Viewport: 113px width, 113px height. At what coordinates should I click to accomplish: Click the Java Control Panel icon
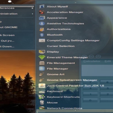(42, 86)
